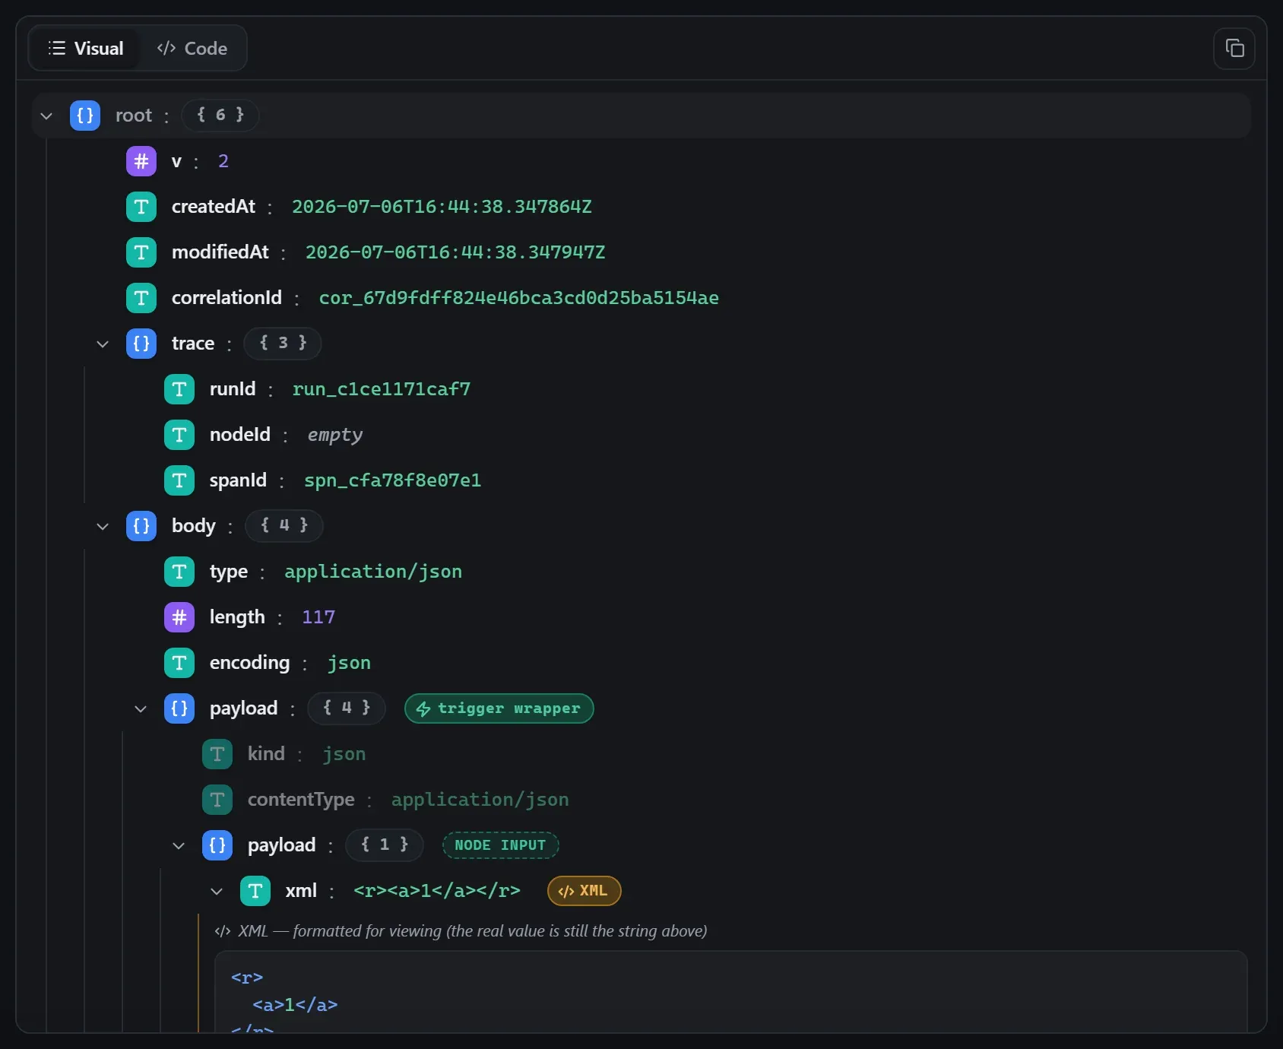Click the text icon beside encoding
1283x1049 pixels.
[179, 663]
